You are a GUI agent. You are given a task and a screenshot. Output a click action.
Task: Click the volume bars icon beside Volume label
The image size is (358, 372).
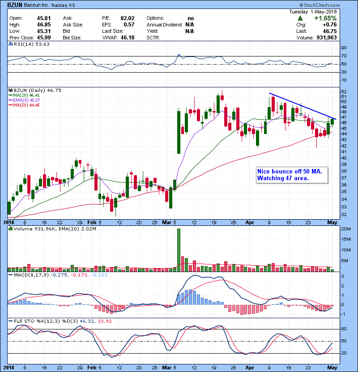[10, 229]
